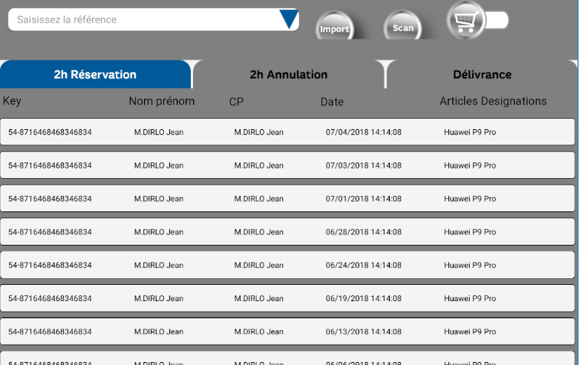Click the CP column header
Image resolution: width=579 pixels, height=365 pixels.
236,102
